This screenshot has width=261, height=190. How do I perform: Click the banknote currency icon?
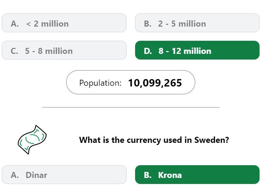click(x=32, y=139)
